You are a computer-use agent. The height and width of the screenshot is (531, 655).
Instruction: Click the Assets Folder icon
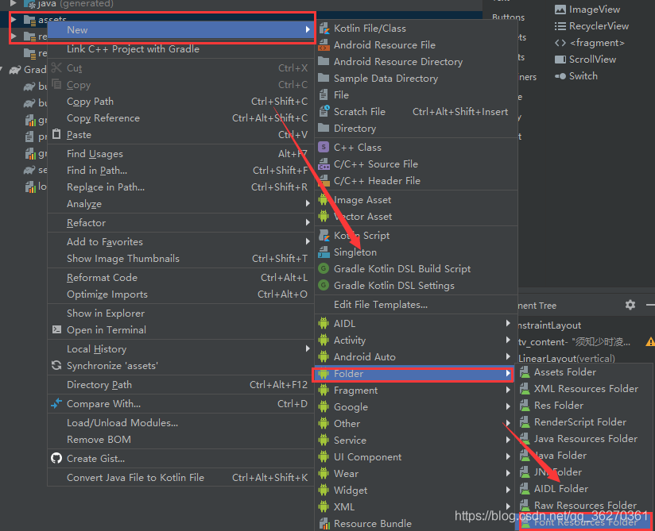[x=525, y=372]
